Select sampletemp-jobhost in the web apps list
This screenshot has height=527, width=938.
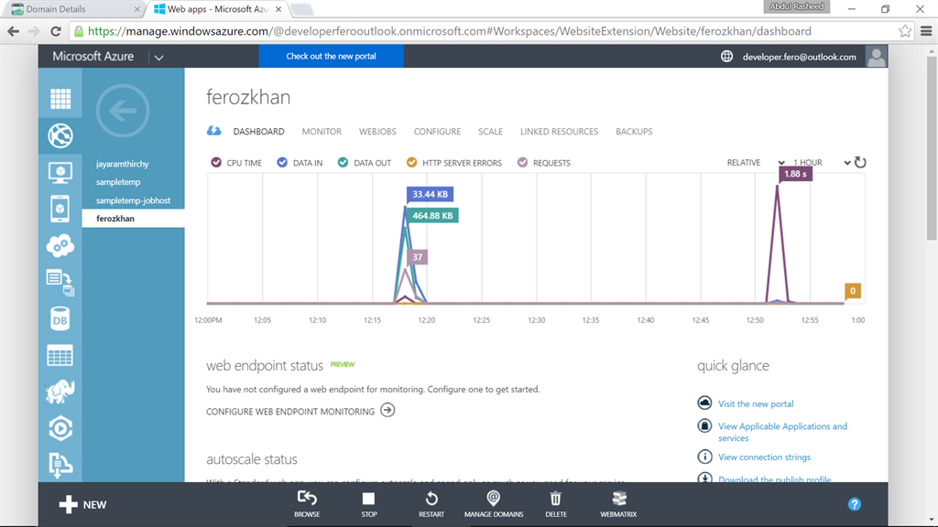coord(134,200)
